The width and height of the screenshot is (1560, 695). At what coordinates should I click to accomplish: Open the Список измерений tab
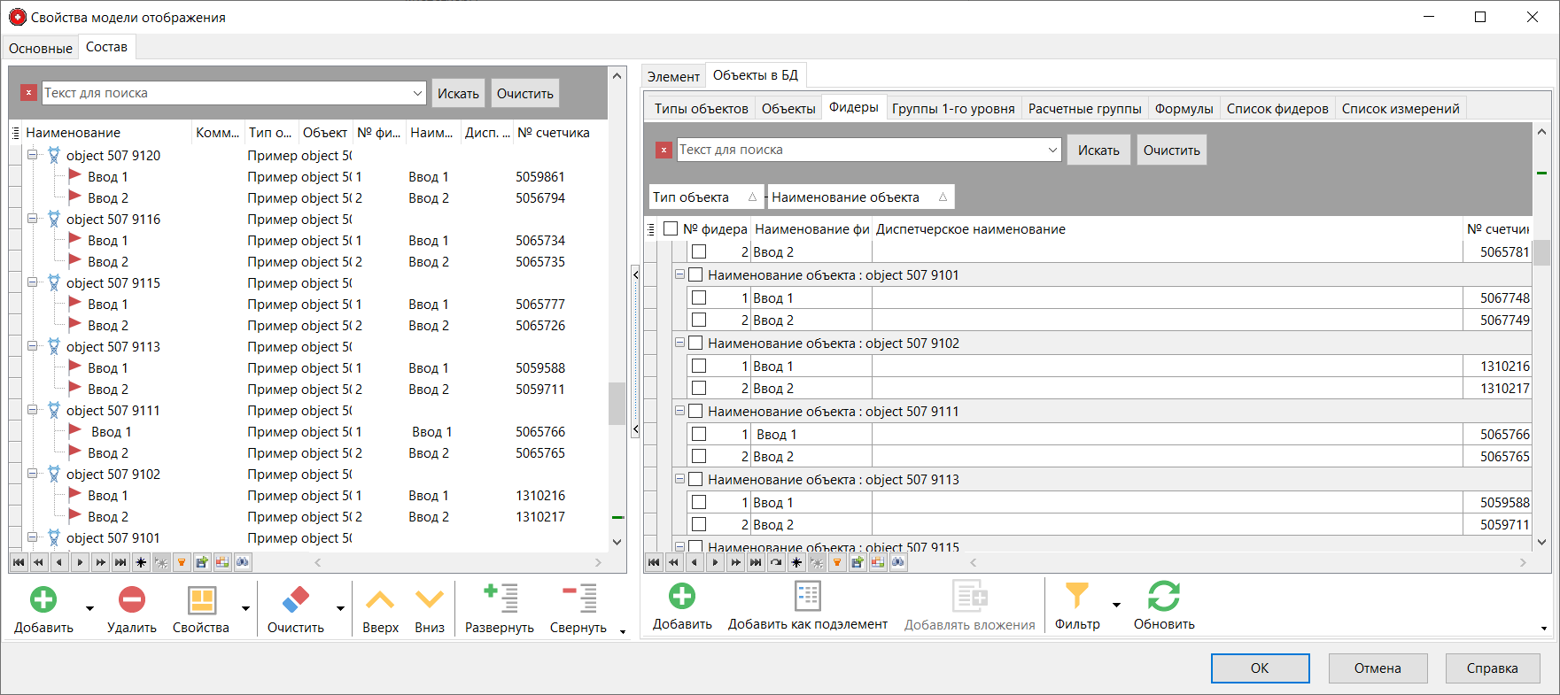coord(1400,109)
